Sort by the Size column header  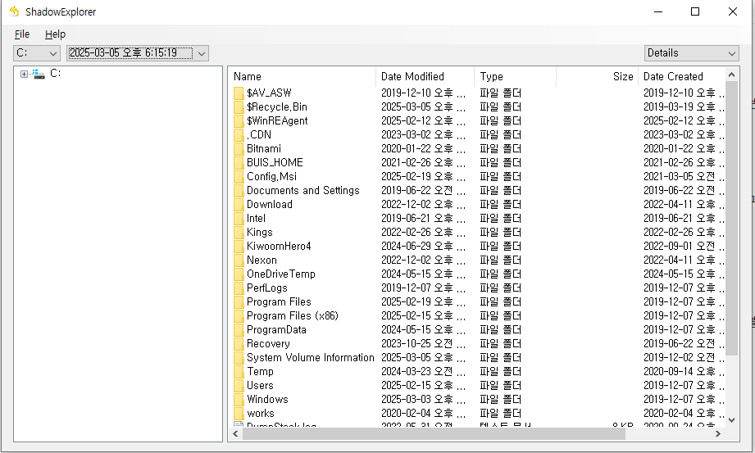click(x=597, y=76)
